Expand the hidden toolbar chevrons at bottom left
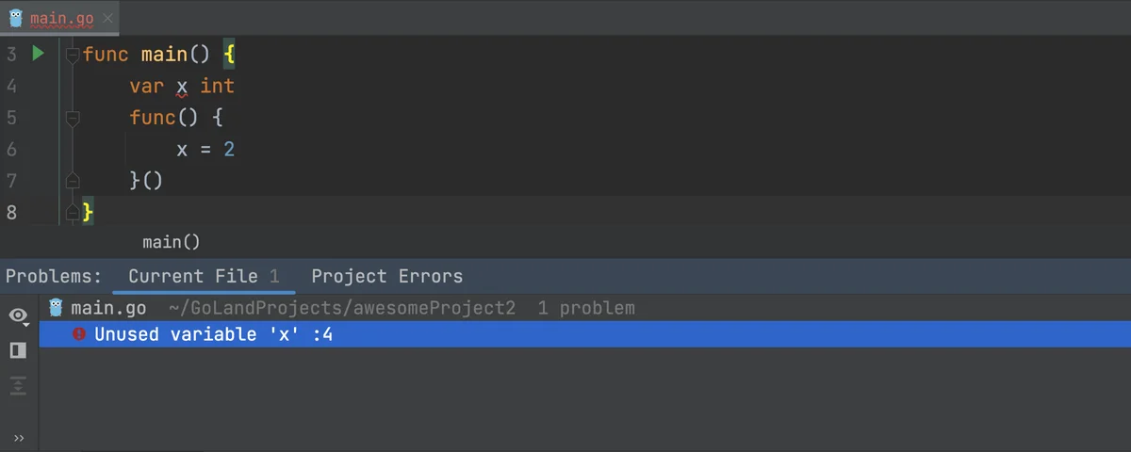1131x452 pixels. (x=19, y=439)
